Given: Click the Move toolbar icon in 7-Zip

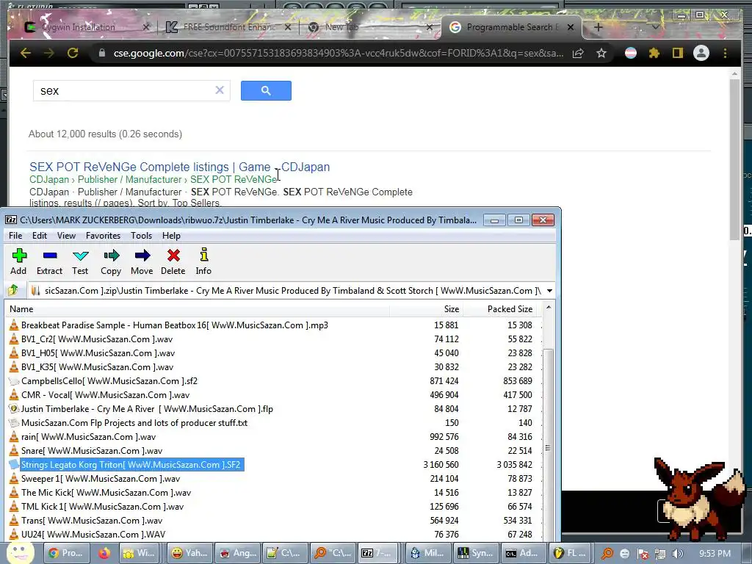Looking at the screenshot, I should pyautogui.click(x=142, y=261).
